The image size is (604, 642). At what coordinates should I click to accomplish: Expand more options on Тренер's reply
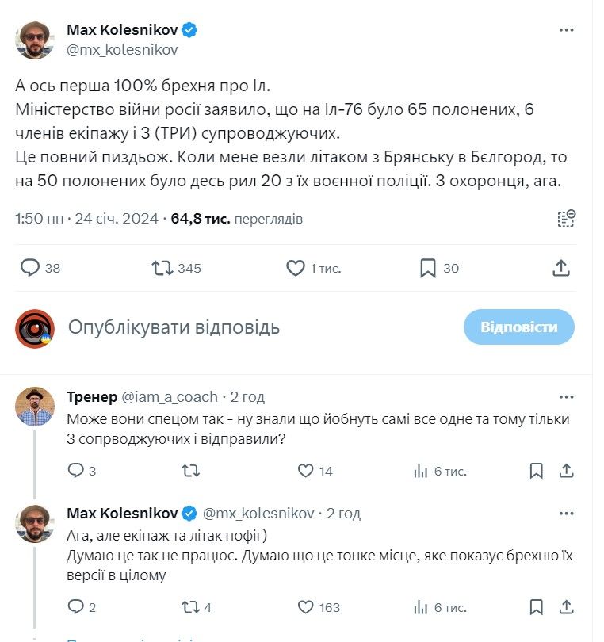[x=566, y=396]
